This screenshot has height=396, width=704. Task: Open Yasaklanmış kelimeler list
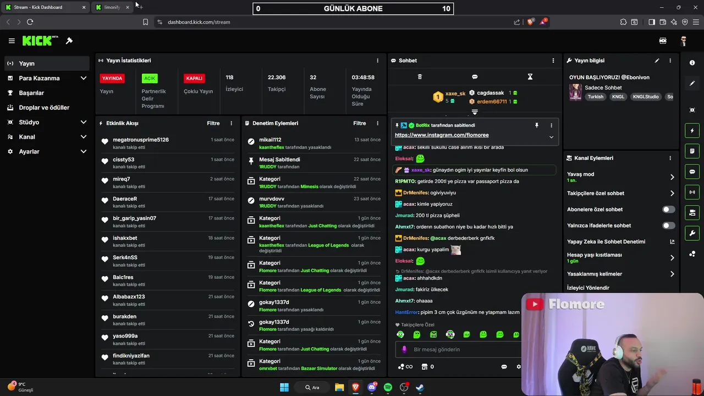(621, 274)
